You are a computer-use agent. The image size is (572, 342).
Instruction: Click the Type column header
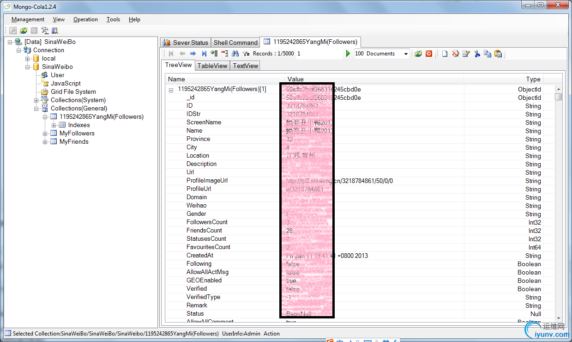click(504, 79)
